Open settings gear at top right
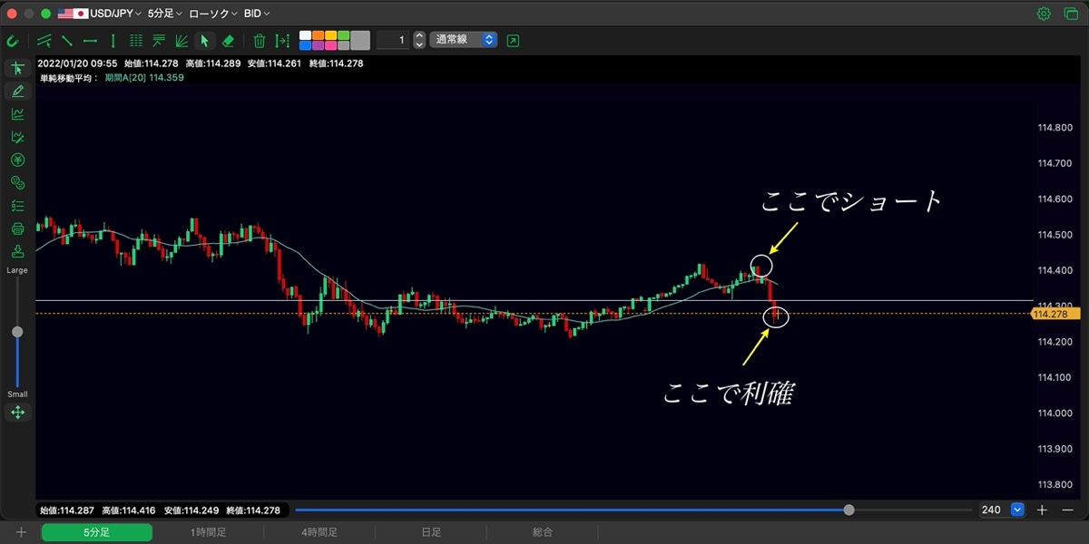 click(1044, 14)
